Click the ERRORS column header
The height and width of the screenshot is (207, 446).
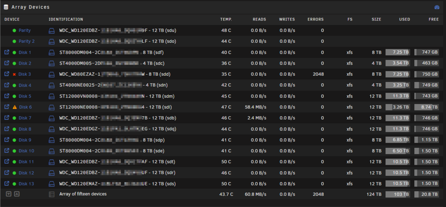(315, 19)
